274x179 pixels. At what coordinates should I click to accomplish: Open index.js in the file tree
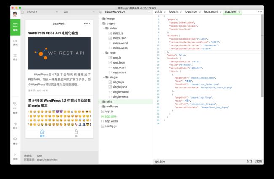coord(116,33)
